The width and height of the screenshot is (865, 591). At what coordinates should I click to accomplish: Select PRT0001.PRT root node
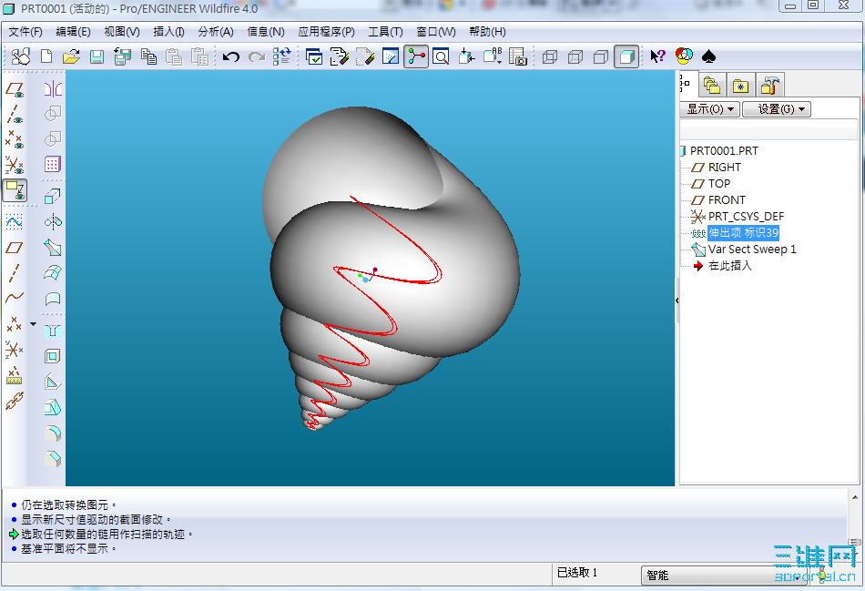(x=724, y=150)
